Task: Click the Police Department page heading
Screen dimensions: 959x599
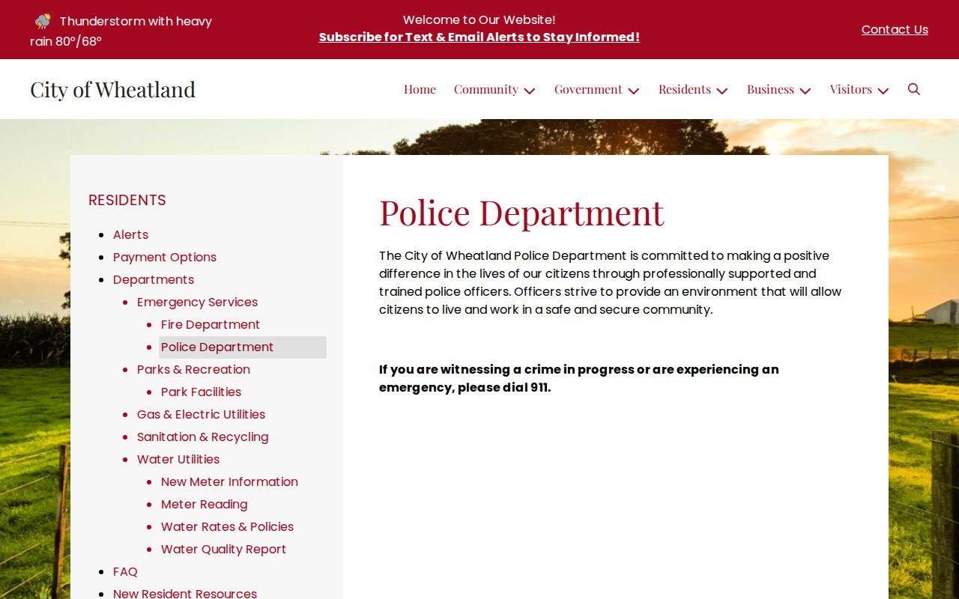Action: tap(521, 212)
